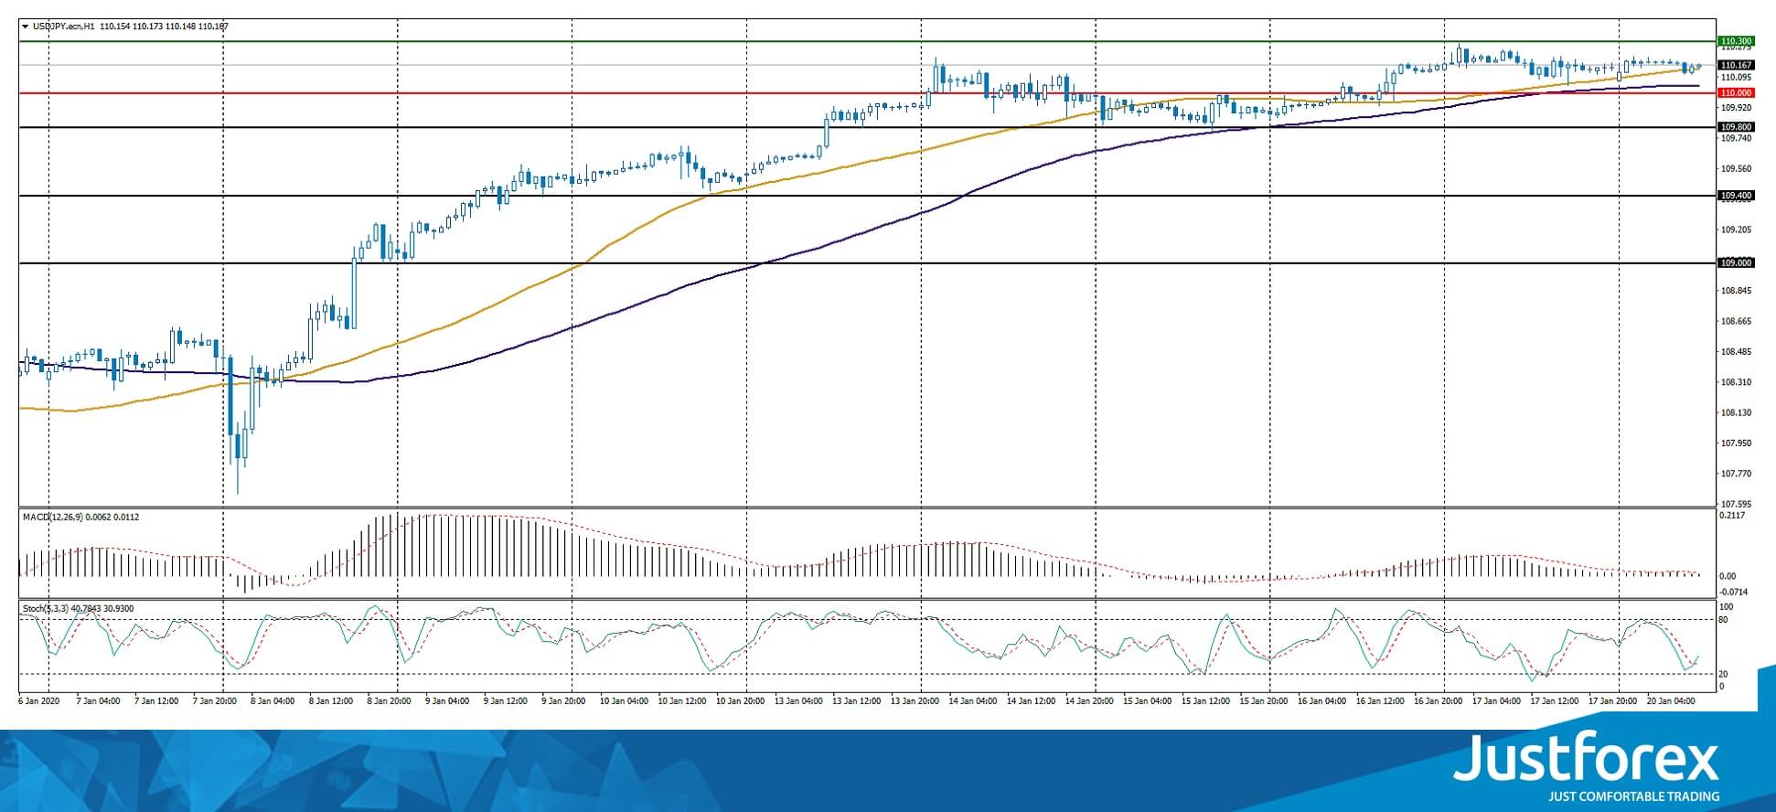The height and width of the screenshot is (812, 1776).
Task: Click the 109.560 price axis value
Action: [1736, 168]
